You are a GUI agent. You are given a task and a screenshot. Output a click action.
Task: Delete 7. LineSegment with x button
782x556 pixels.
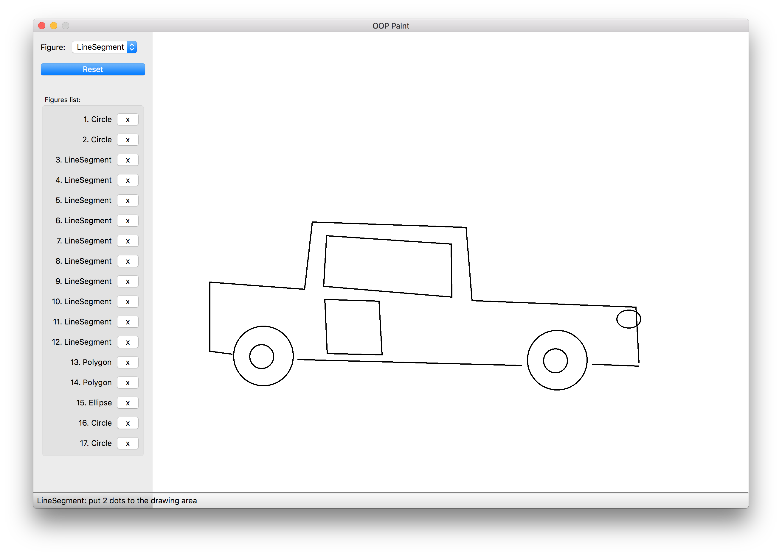click(128, 241)
